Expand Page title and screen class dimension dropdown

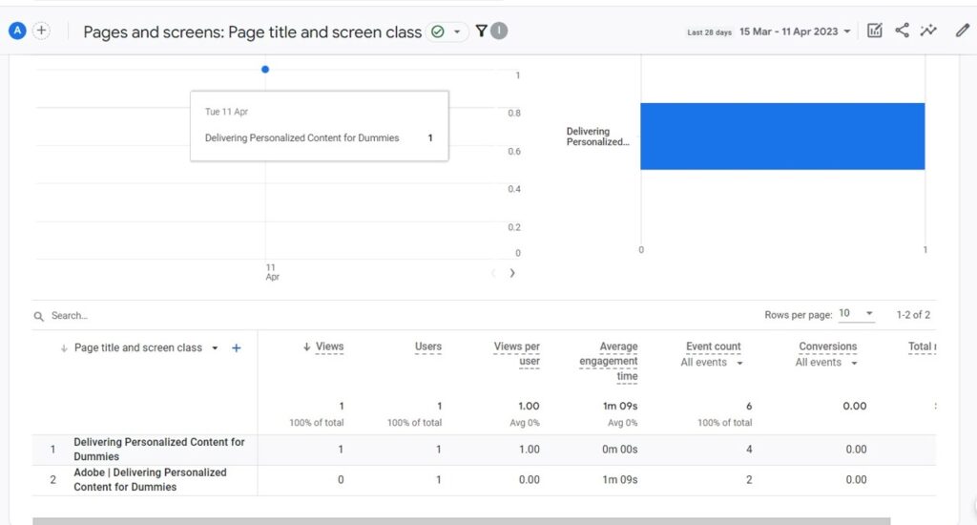(215, 348)
